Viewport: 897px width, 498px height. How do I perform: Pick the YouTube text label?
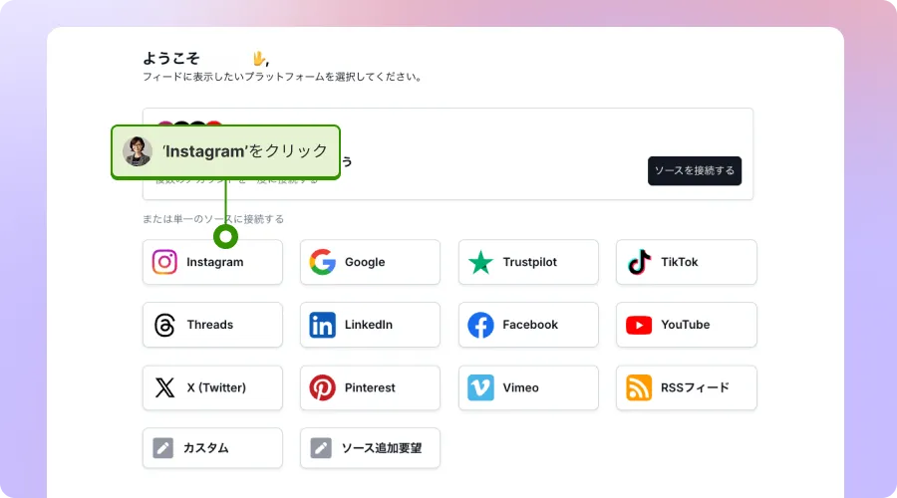[x=686, y=325]
